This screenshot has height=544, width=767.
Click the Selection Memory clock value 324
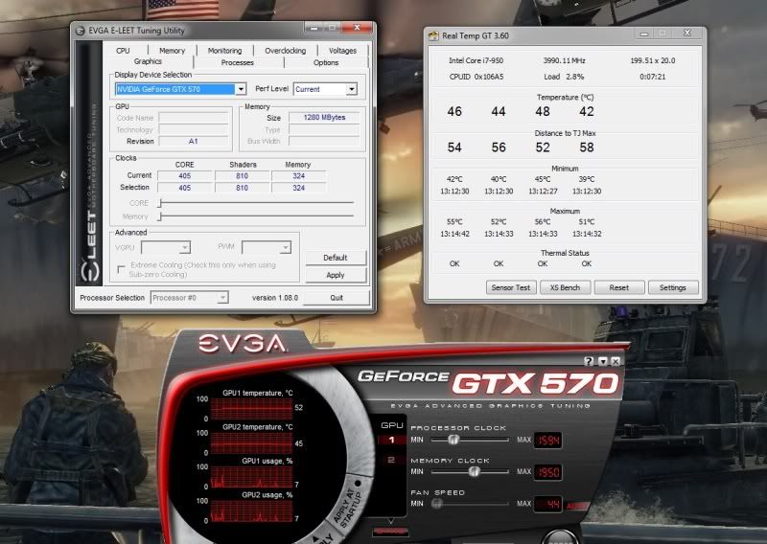[x=299, y=188]
